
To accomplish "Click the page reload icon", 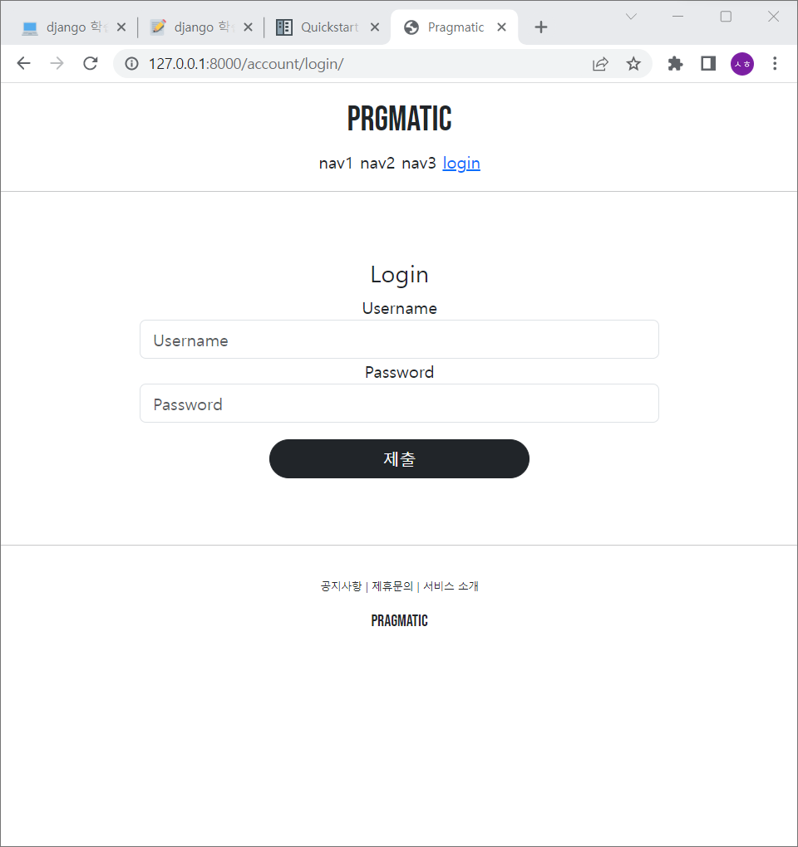I will (x=90, y=63).
